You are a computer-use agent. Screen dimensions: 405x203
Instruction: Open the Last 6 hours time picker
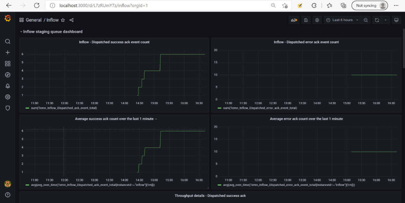(x=342, y=20)
